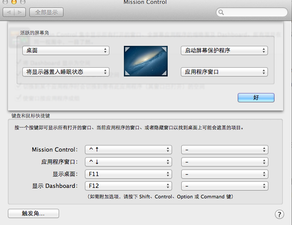
Task: Open the 将显示器置入睡眠状态 corner dropdown
Action: (x=65, y=71)
